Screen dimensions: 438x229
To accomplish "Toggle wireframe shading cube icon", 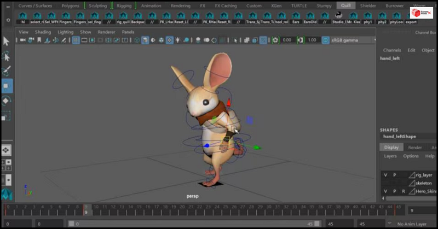I will pos(137,40).
